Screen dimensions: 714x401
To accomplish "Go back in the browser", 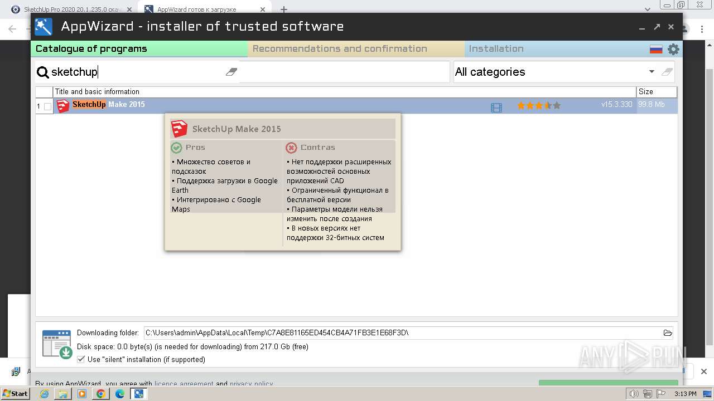I will (12, 29).
